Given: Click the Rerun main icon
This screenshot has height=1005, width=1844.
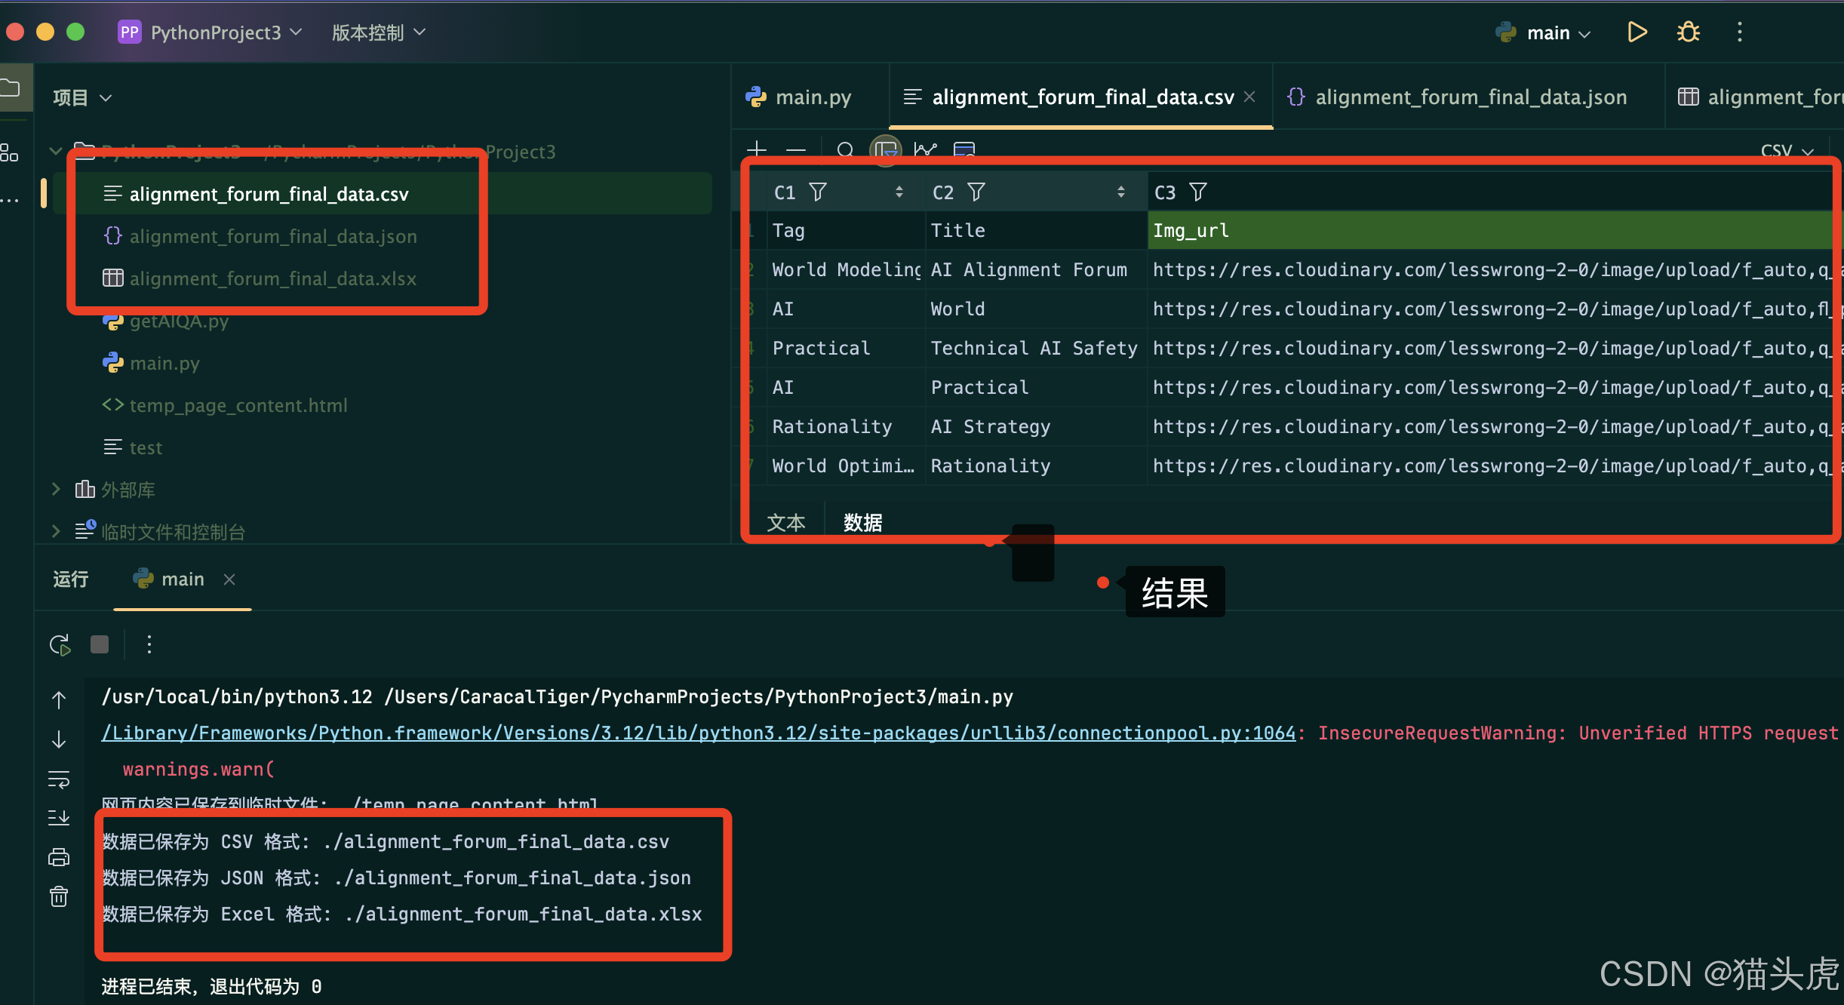Looking at the screenshot, I should coord(60,645).
